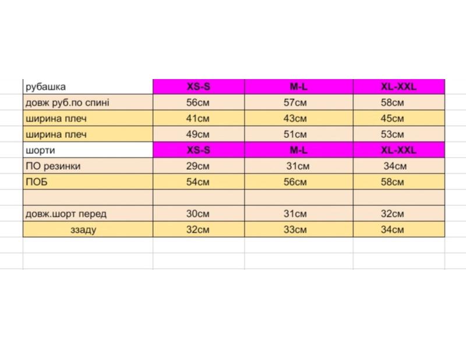Select the 56см cell in ПОБ row
The width and height of the screenshot is (466, 349).
(x=299, y=181)
